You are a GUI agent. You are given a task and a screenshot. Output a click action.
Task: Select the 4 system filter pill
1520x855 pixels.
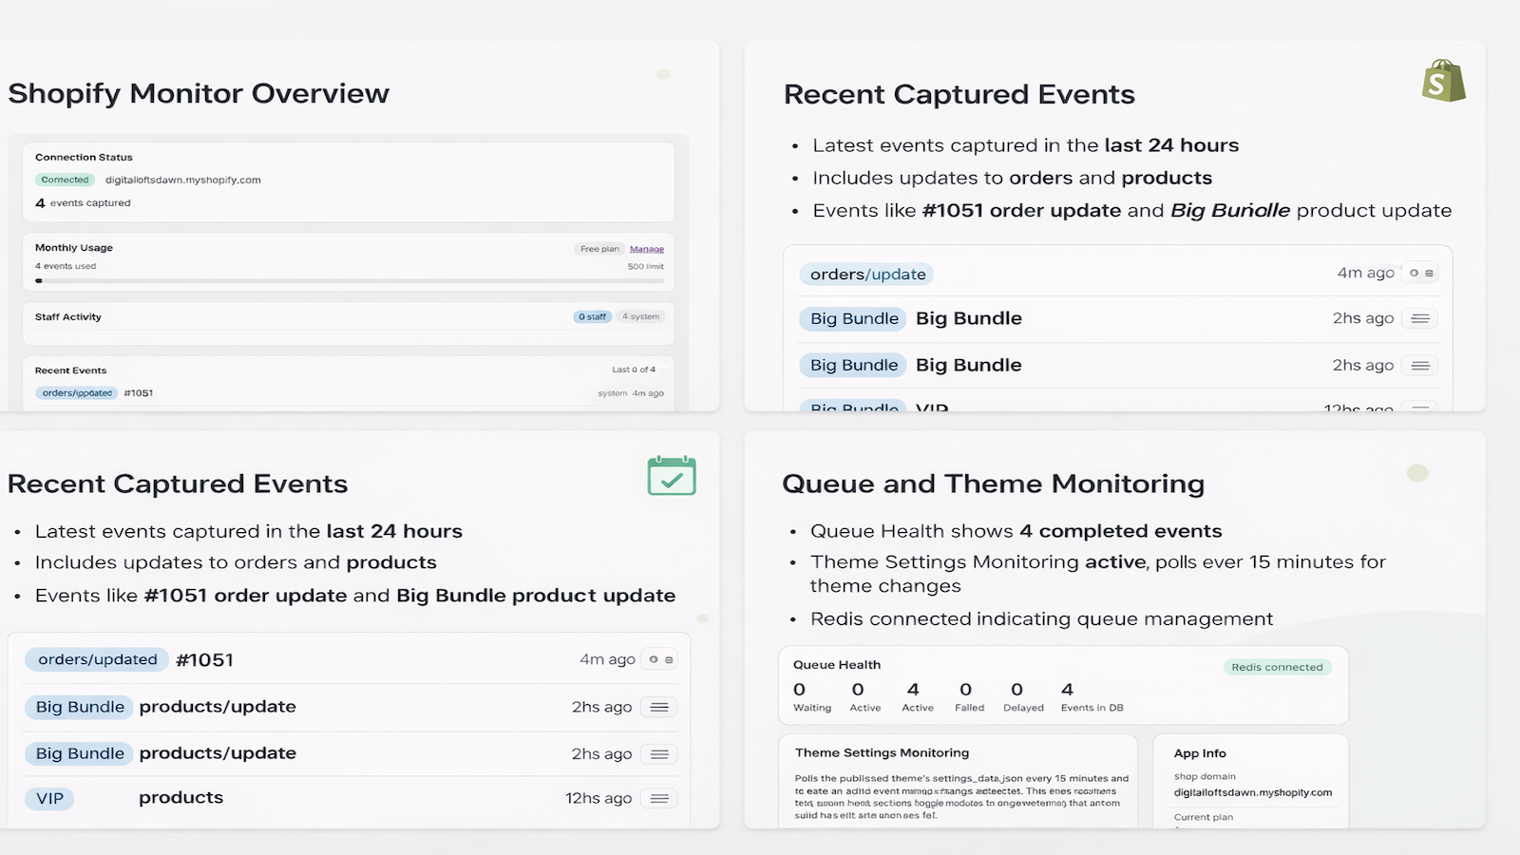(x=641, y=316)
